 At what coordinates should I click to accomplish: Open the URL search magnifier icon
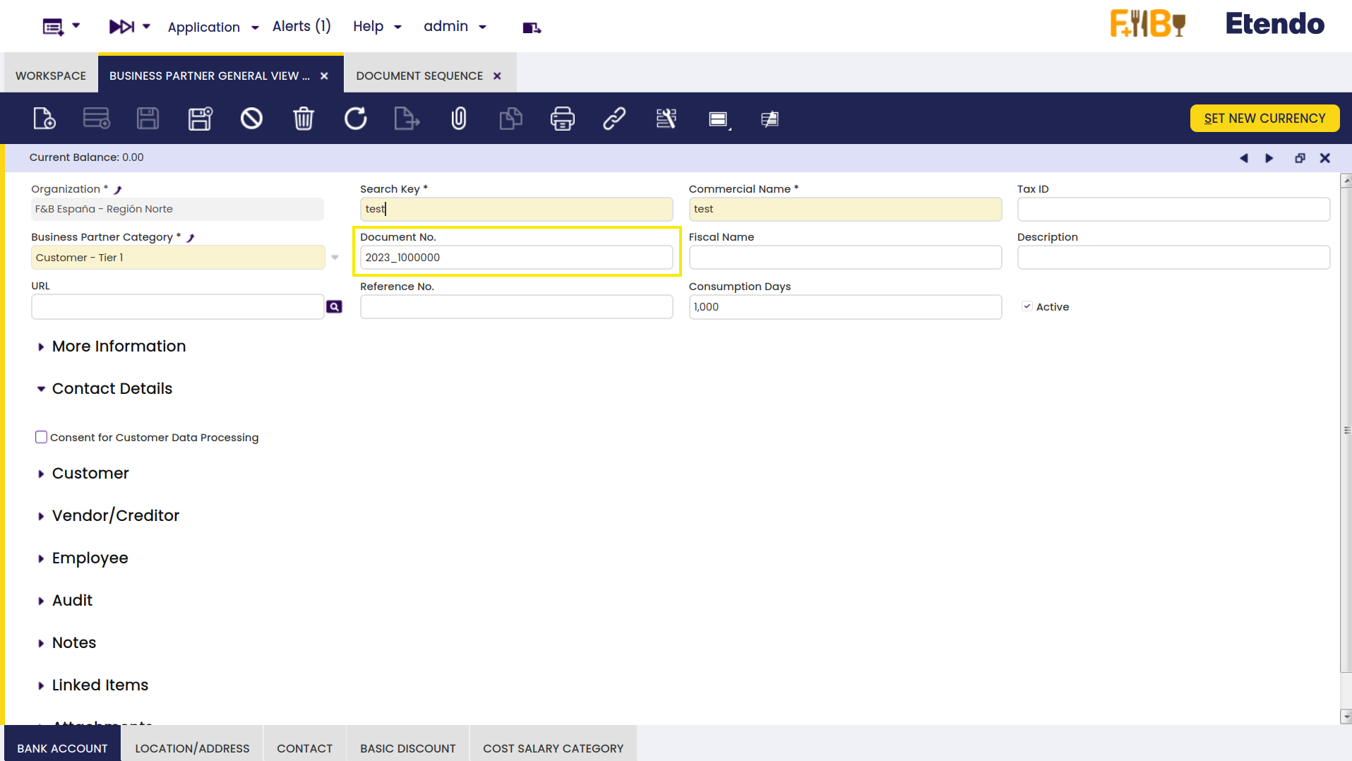point(334,307)
